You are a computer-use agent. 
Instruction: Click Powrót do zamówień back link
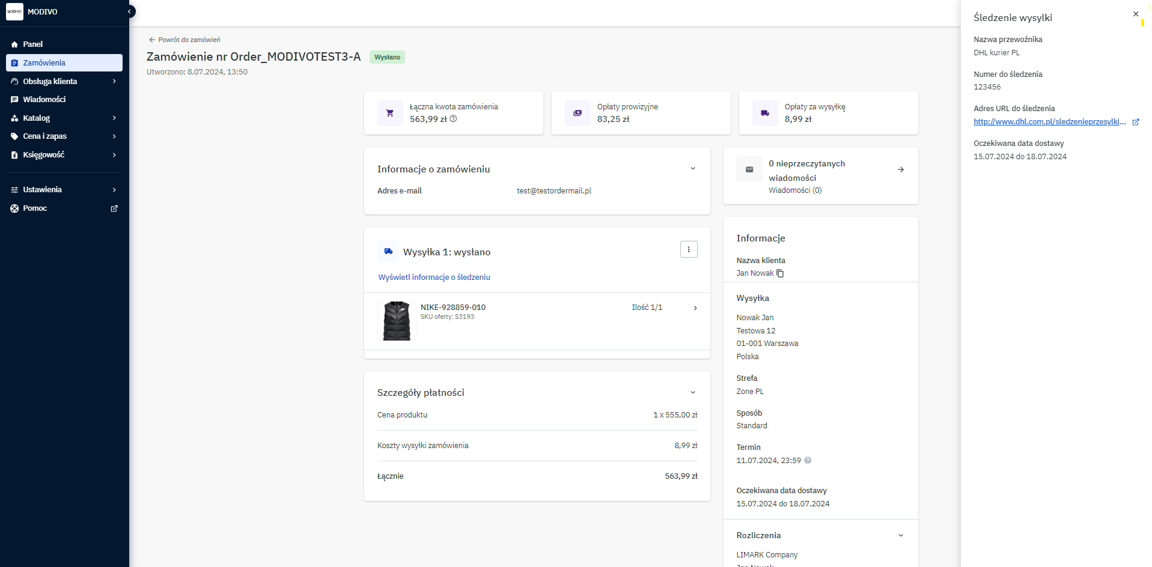(184, 40)
